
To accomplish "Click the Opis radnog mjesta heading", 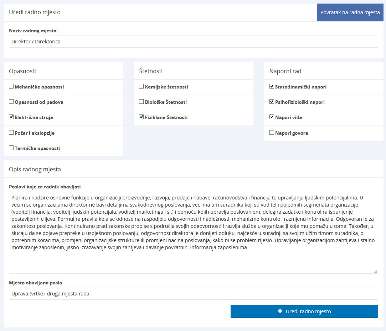I will point(35,169).
